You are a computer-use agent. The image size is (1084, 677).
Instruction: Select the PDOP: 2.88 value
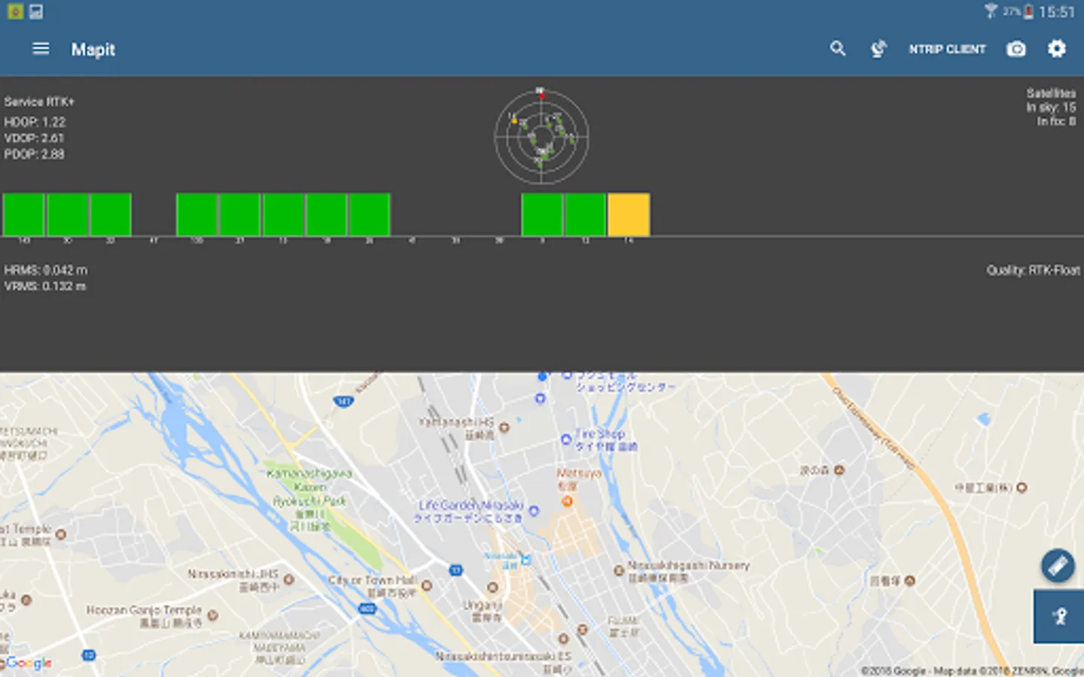(x=34, y=154)
